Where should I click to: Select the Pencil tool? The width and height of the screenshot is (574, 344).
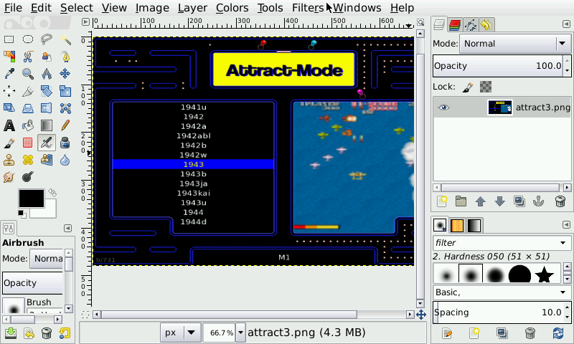tap(65, 125)
